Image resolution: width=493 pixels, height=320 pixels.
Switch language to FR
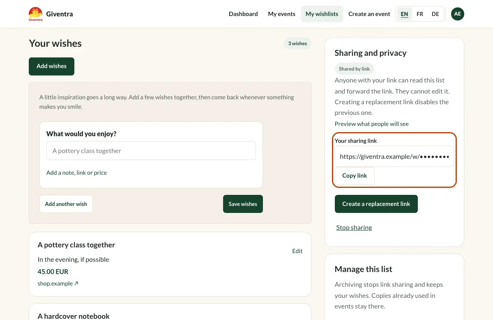(x=420, y=14)
